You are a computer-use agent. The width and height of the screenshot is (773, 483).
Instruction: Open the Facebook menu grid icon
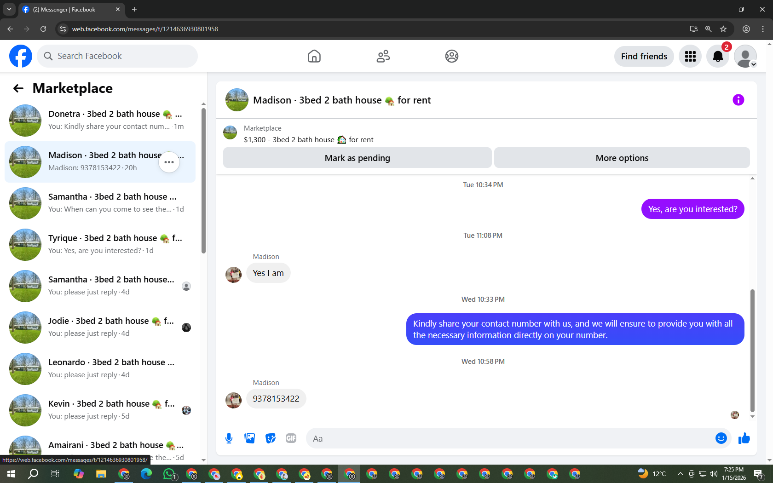690,56
